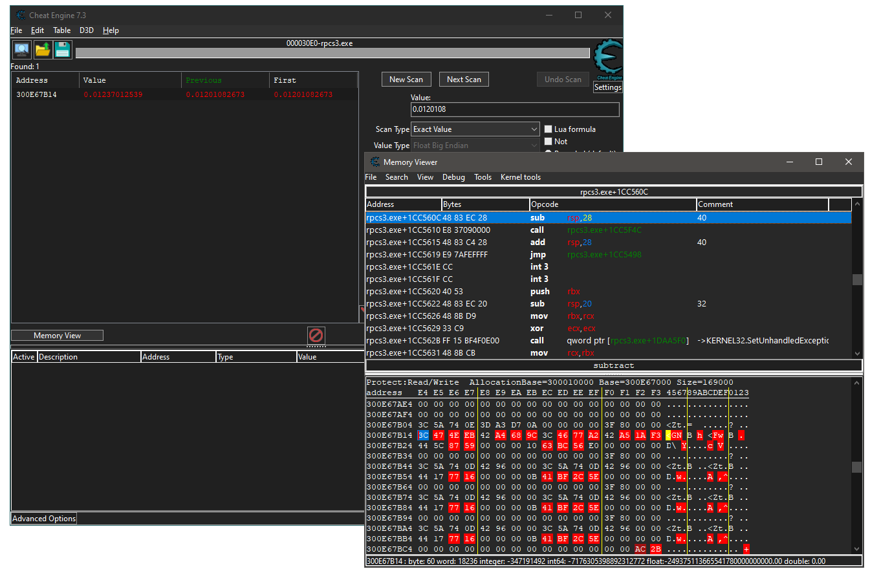Select disassembler row rpcs3.exe+1CC5610 call
892x582 pixels.
click(608, 230)
